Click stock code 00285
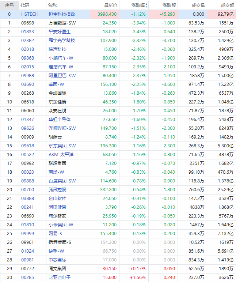Image resolution: width=236 pixels, height=283 pixels. point(28,278)
